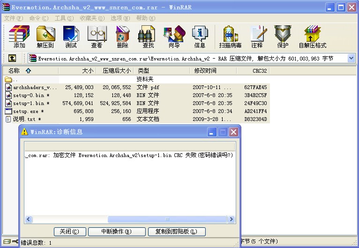
Task: Click 复制到剪贴板(L) button
Action: (x=177, y=232)
